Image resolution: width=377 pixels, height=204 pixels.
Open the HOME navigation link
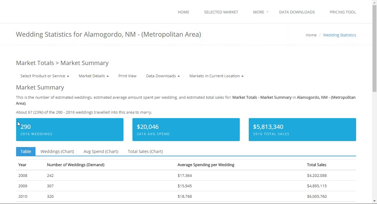tap(183, 12)
